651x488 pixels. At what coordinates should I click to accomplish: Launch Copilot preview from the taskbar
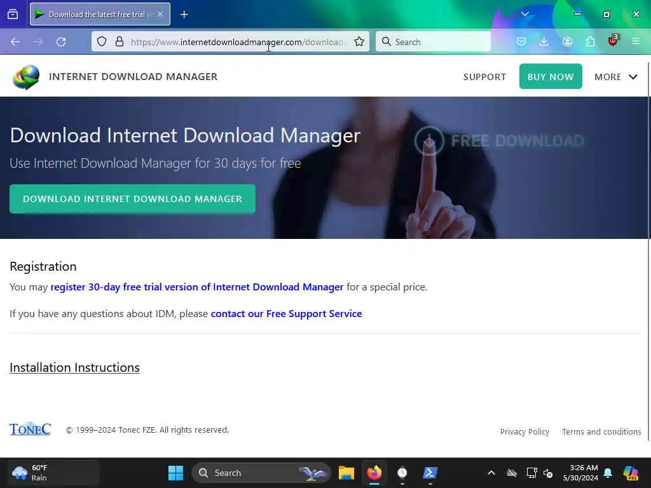point(631,473)
